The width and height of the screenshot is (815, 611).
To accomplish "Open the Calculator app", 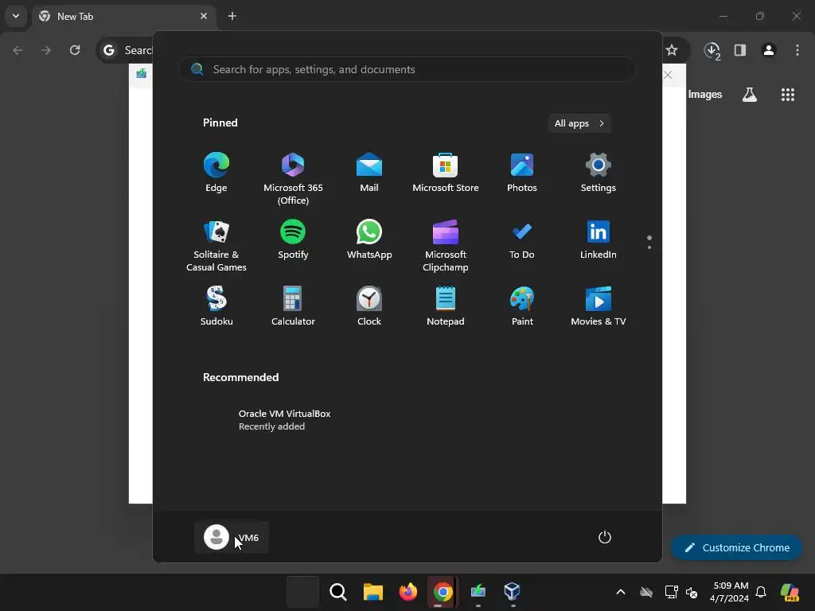I will pos(293,306).
